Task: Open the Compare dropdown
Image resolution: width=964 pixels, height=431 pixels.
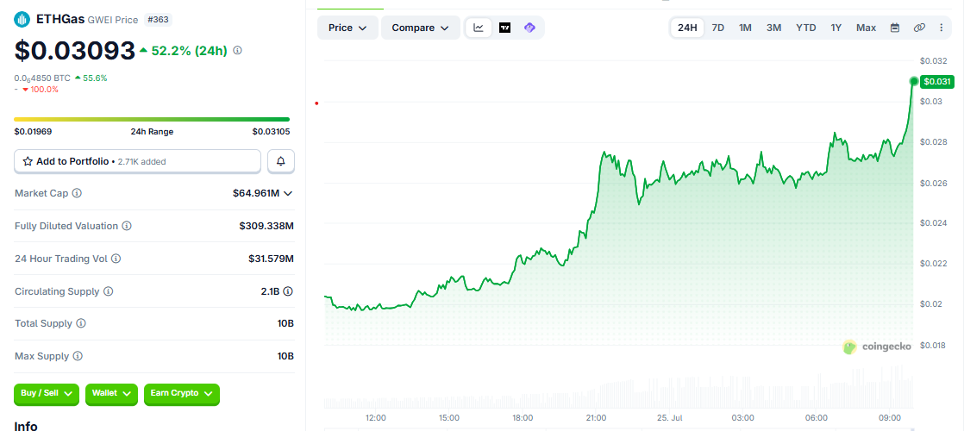Action: (x=421, y=28)
